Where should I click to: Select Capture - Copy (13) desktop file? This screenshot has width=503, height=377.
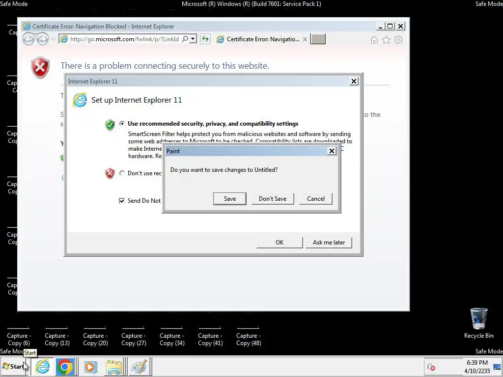pos(57,337)
